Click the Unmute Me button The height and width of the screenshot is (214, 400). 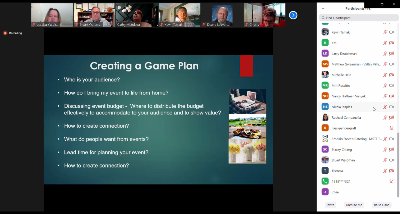354,205
